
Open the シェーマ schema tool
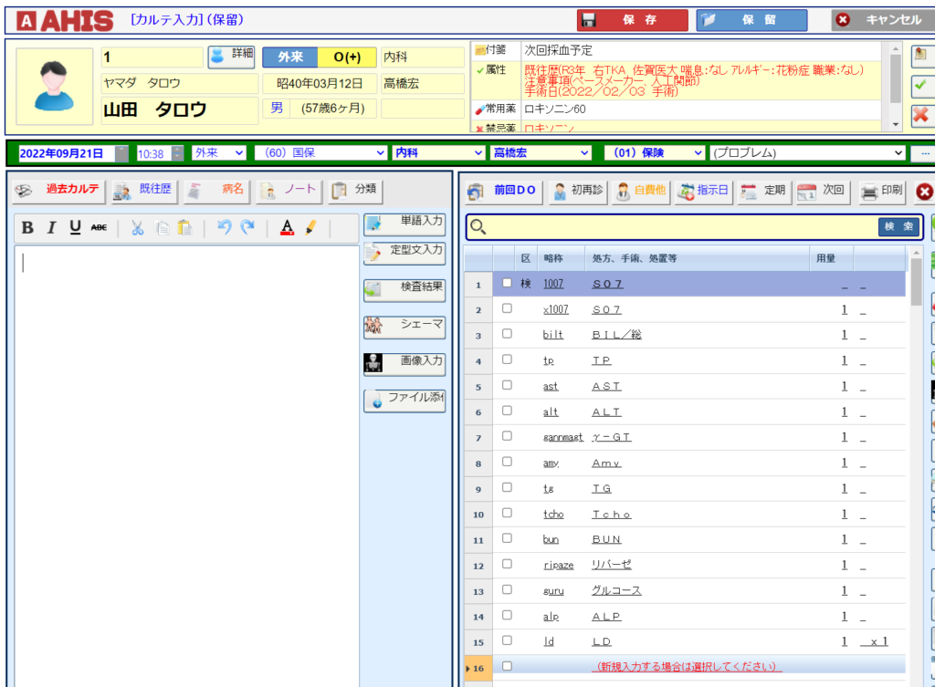tap(404, 328)
